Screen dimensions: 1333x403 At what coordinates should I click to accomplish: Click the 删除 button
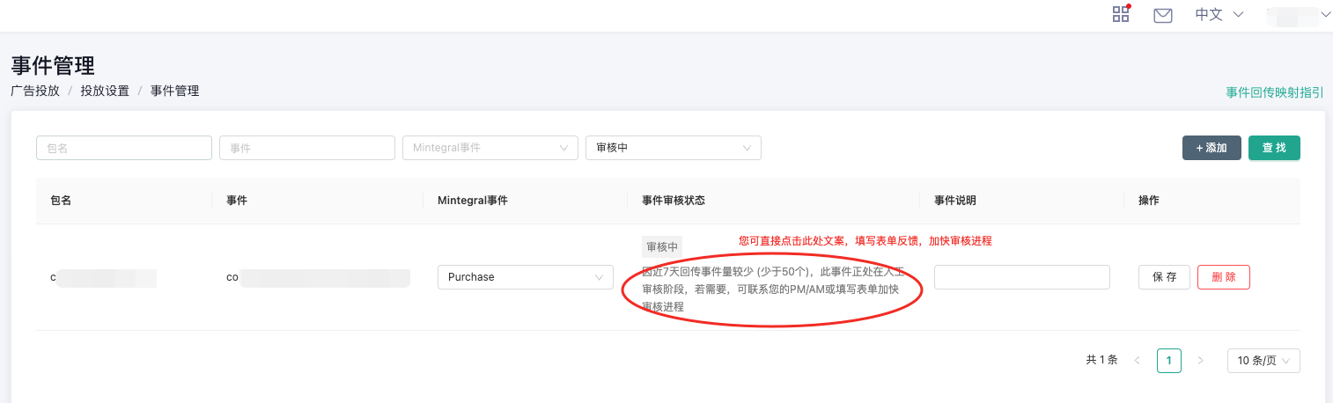[x=1224, y=277]
